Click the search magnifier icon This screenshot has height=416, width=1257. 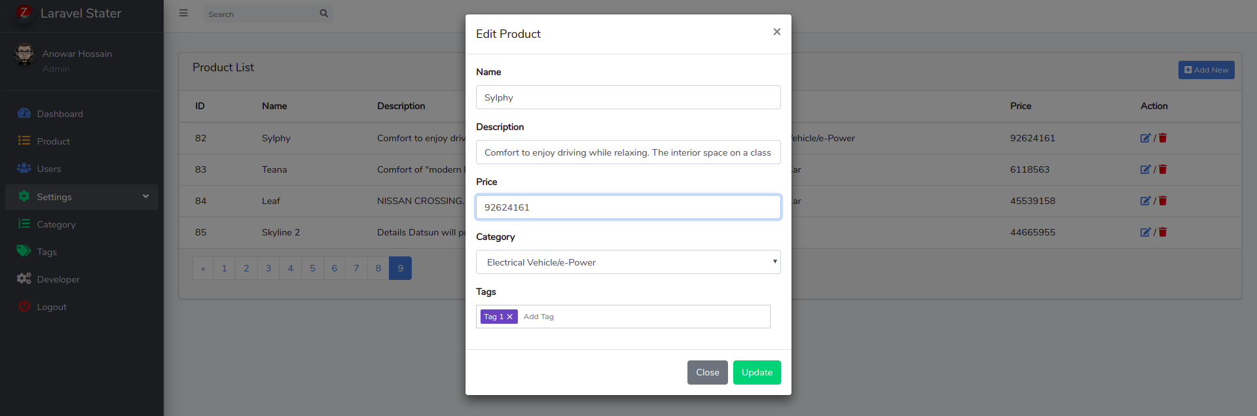(x=323, y=13)
